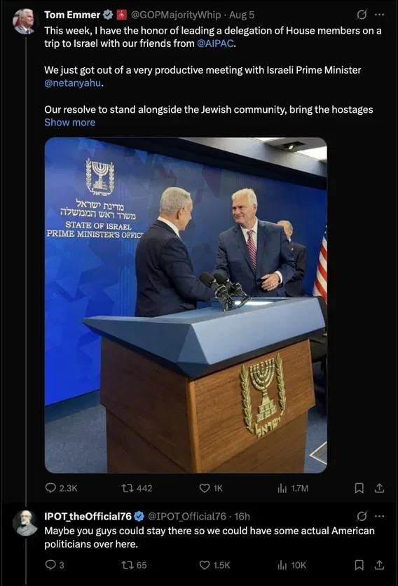Open the attached handshake photo

pos(186,305)
